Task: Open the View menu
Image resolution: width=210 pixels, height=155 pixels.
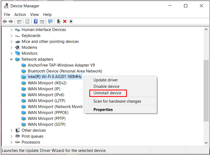Action: coord(34,15)
